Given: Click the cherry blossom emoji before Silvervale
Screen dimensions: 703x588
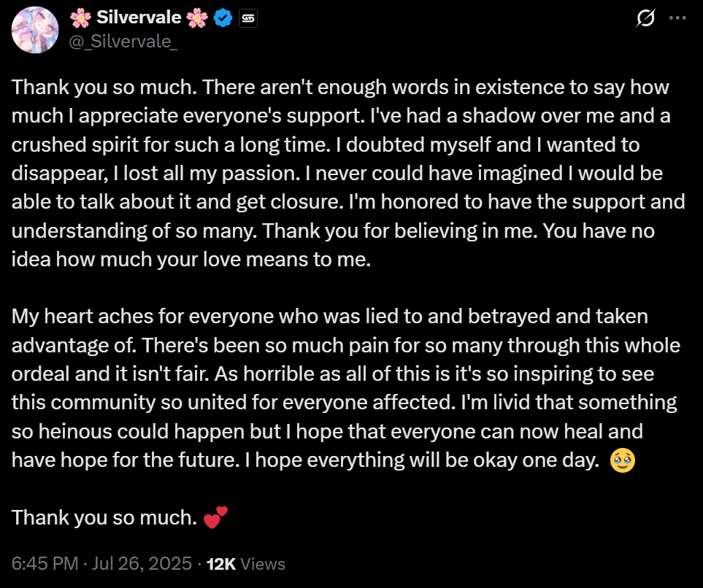Looking at the screenshot, I should coord(81,18).
